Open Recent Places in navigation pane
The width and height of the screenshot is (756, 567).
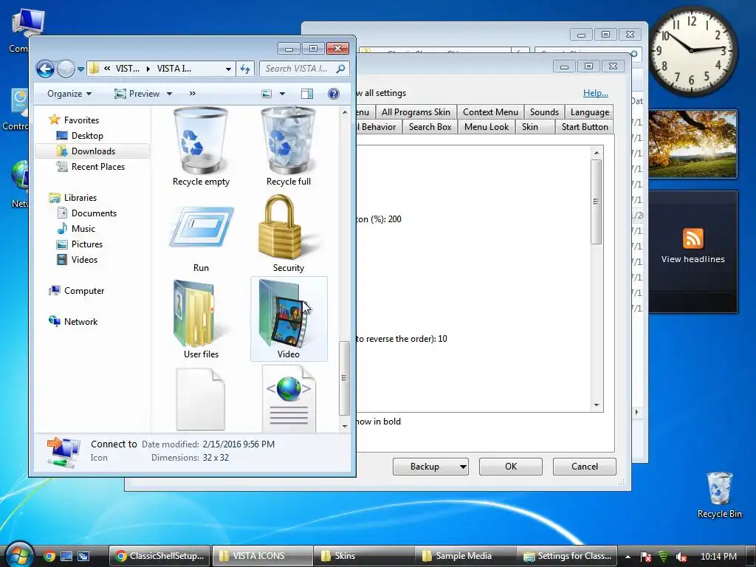click(91, 166)
